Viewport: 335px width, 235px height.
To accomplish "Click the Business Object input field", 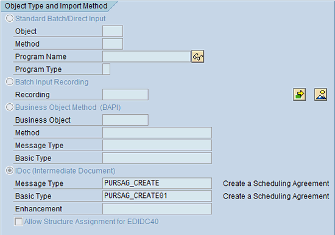I will pos(125,120).
